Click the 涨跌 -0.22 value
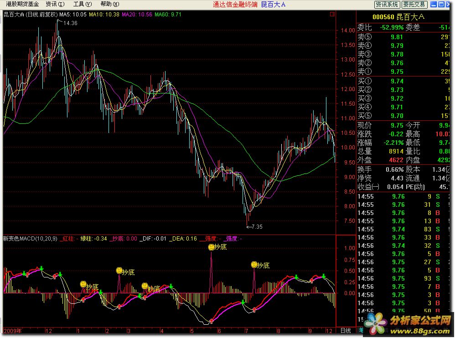 coord(396,134)
